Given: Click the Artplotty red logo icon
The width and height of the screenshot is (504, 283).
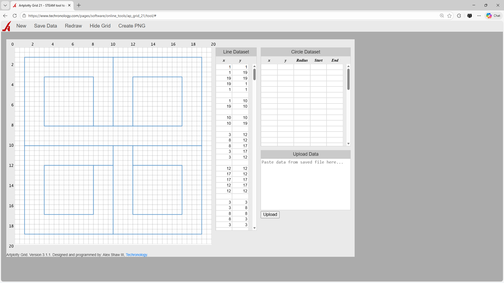Looking at the screenshot, I should 7,26.
